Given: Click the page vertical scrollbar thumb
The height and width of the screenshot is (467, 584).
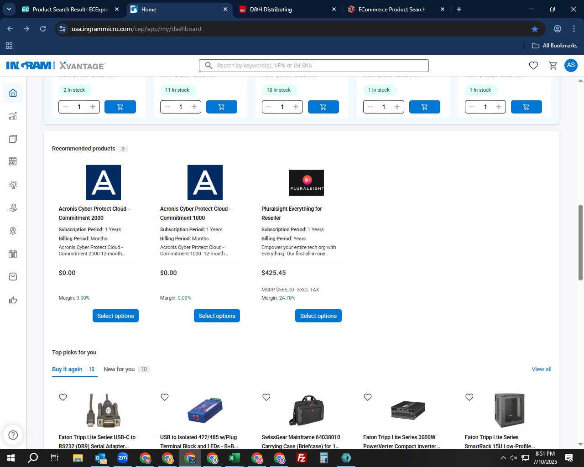Looking at the screenshot, I should [x=580, y=243].
